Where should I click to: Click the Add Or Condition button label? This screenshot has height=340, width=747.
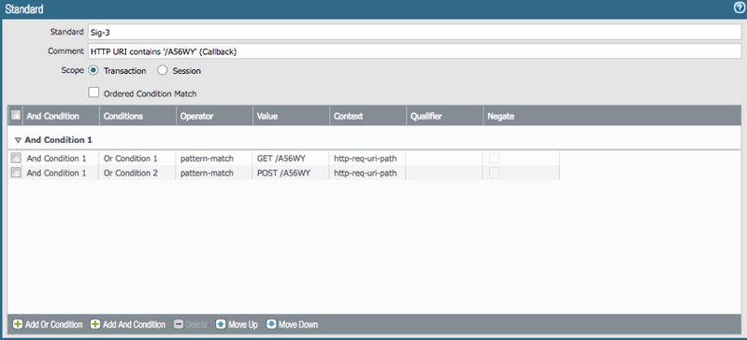pyautogui.click(x=54, y=325)
